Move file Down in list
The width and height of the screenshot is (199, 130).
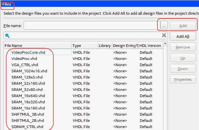(x=183, y=68)
